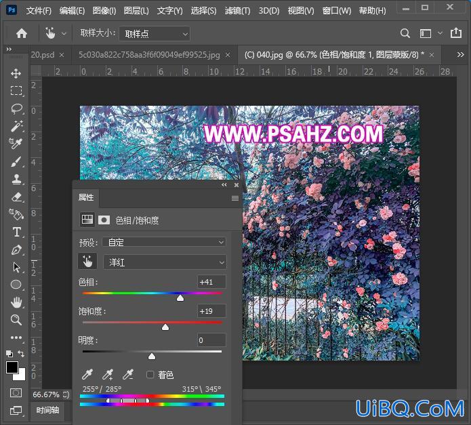471x425 pixels.
Task: Show the Hue/Saturation adjustment properties icon
Action: tap(87, 220)
